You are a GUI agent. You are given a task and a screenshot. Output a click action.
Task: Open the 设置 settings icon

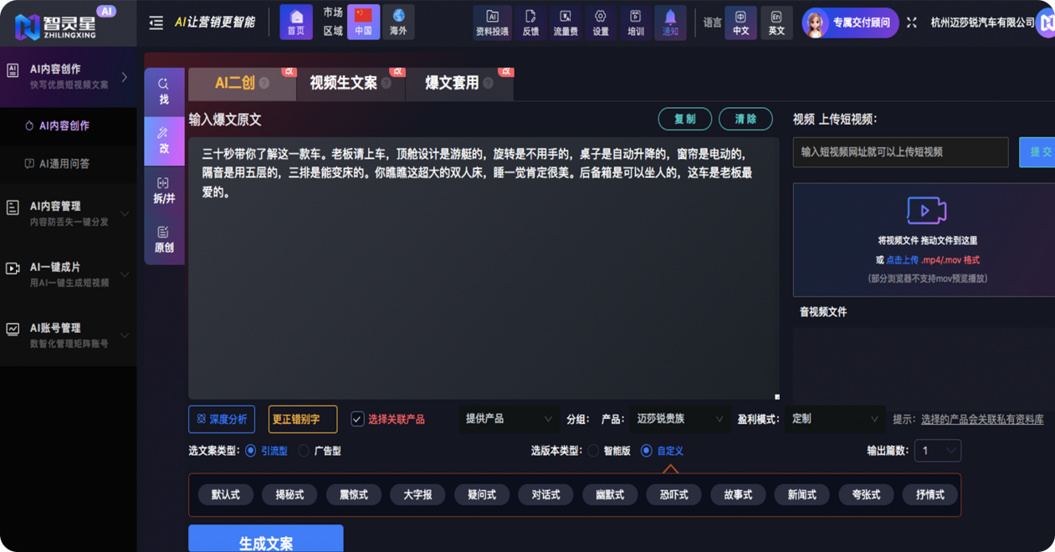(602, 21)
